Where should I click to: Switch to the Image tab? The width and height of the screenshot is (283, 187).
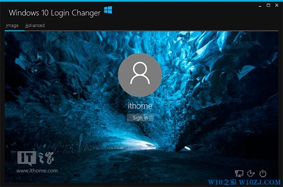click(x=12, y=25)
